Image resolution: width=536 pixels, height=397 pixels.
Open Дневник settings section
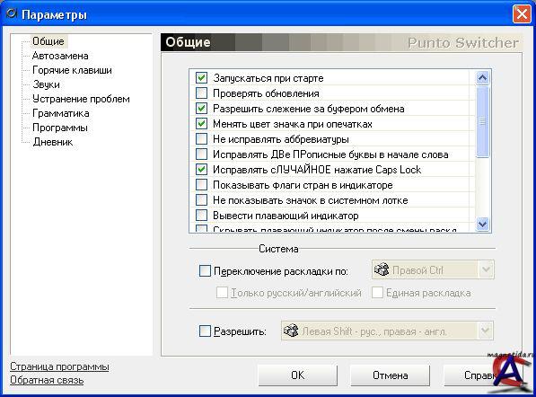(53, 142)
